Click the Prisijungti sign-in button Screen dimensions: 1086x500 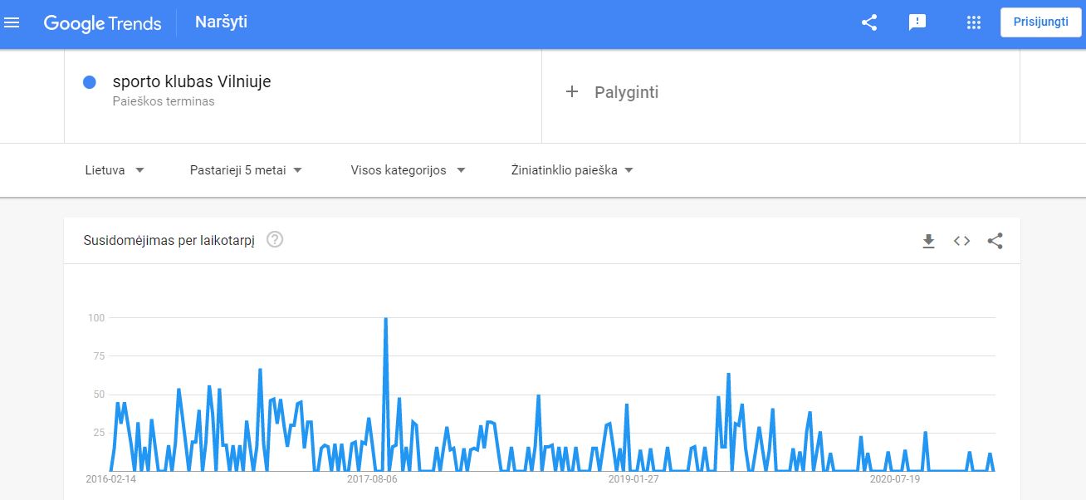tap(1040, 22)
